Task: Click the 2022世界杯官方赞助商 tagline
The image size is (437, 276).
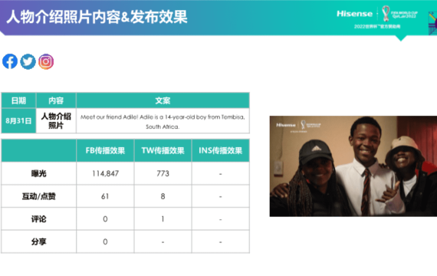Action: pyautogui.click(x=377, y=27)
